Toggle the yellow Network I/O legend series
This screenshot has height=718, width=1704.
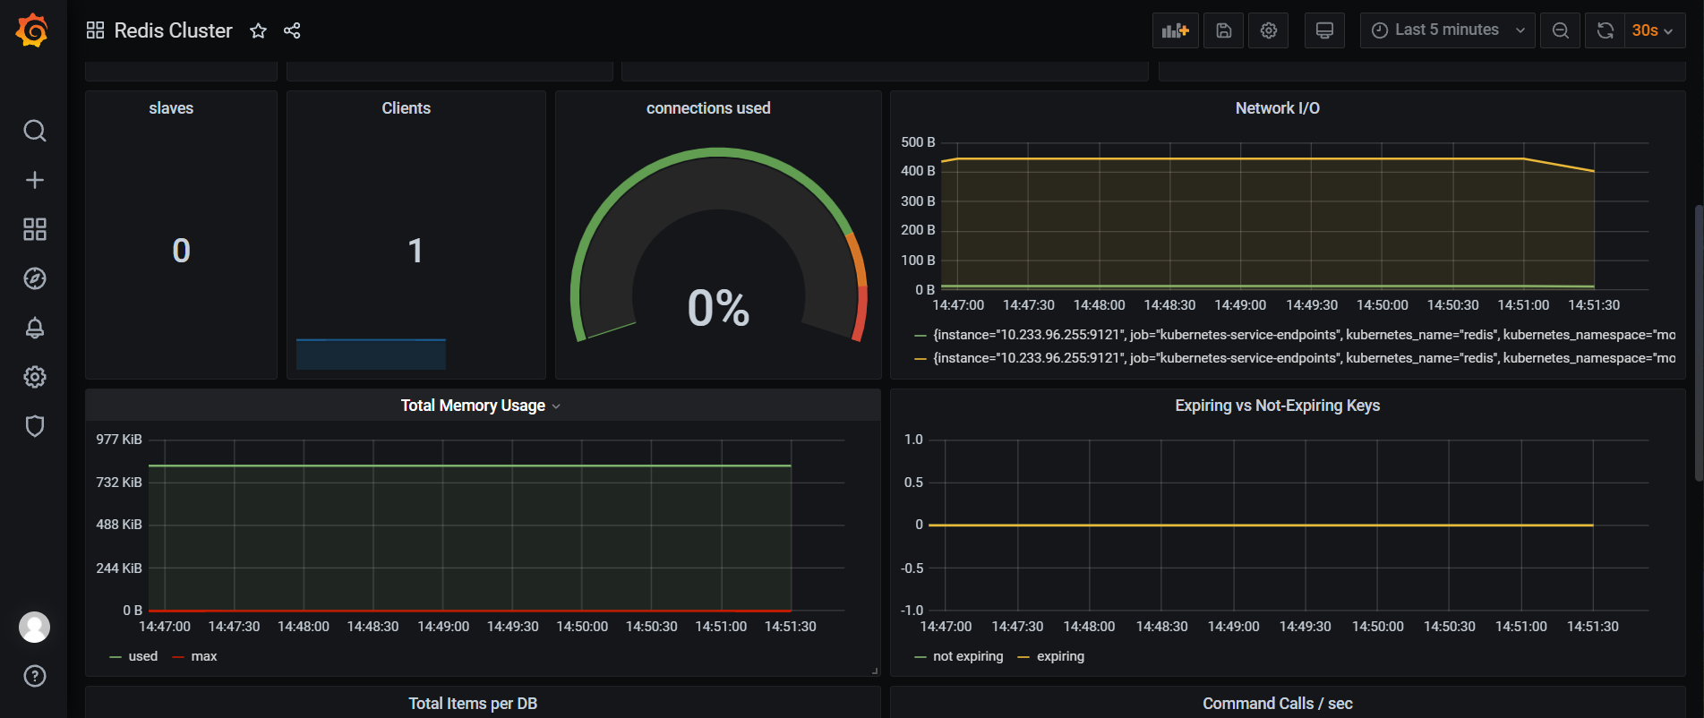click(1304, 358)
